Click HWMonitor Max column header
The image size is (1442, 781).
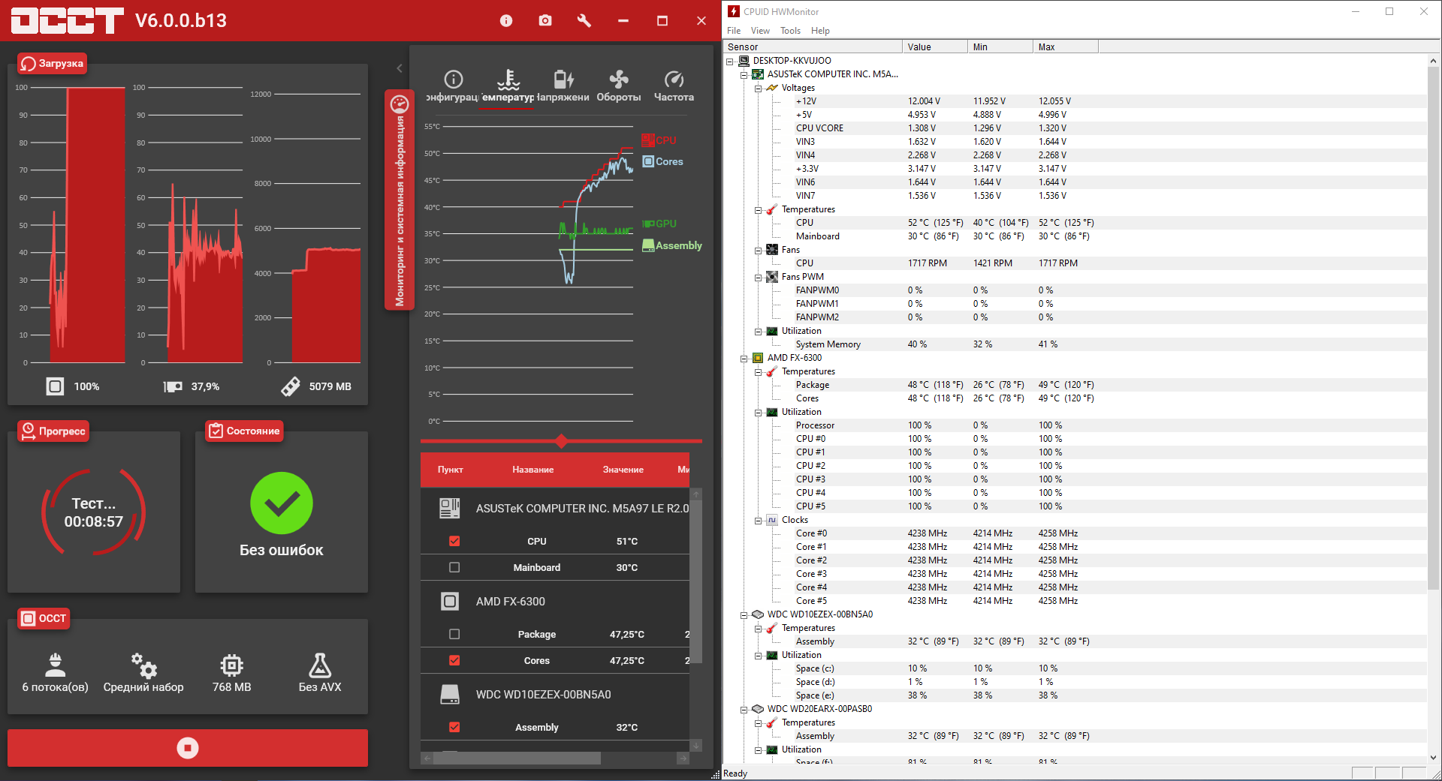1066,47
